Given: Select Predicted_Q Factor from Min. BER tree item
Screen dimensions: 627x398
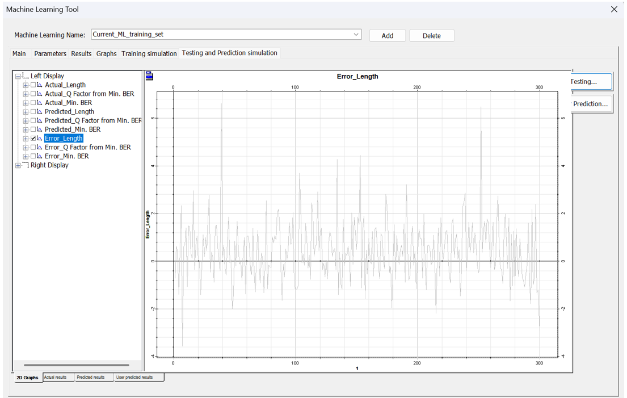Looking at the screenshot, I should (x=93, y=120).
